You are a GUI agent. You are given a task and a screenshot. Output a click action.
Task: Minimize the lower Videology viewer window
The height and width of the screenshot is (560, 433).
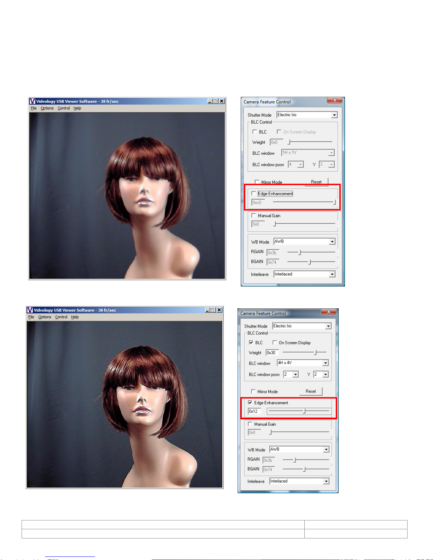click(x=207, y=310)
